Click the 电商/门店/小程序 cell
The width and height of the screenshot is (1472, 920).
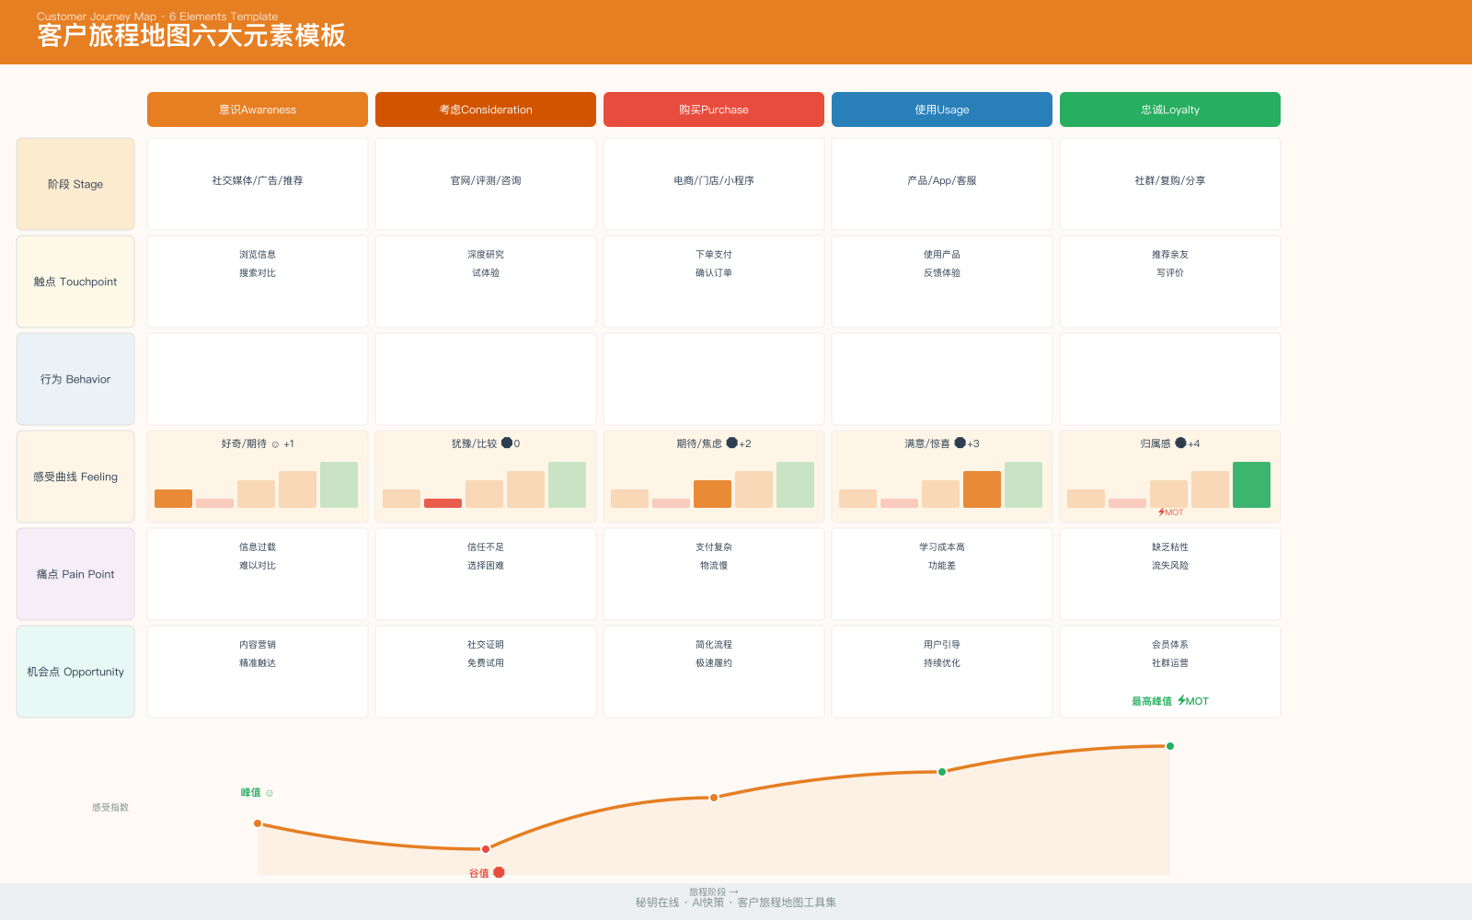click(714, 184)
